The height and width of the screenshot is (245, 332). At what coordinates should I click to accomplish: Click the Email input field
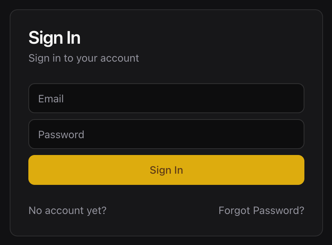(166, 98)
